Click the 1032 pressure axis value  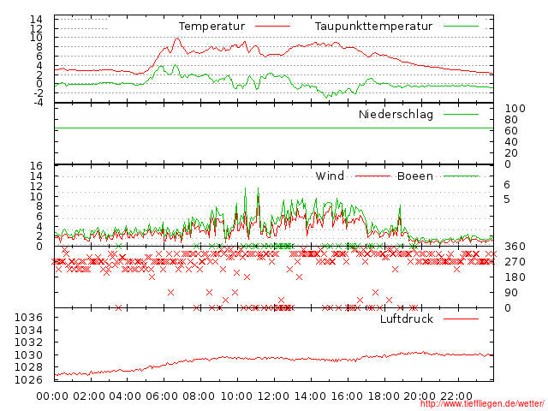coord(28,342)
